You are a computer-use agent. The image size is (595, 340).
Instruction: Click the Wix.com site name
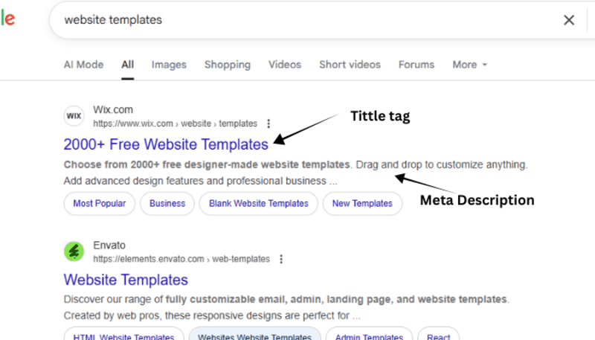pyautogui.click(x=113, y=109)
